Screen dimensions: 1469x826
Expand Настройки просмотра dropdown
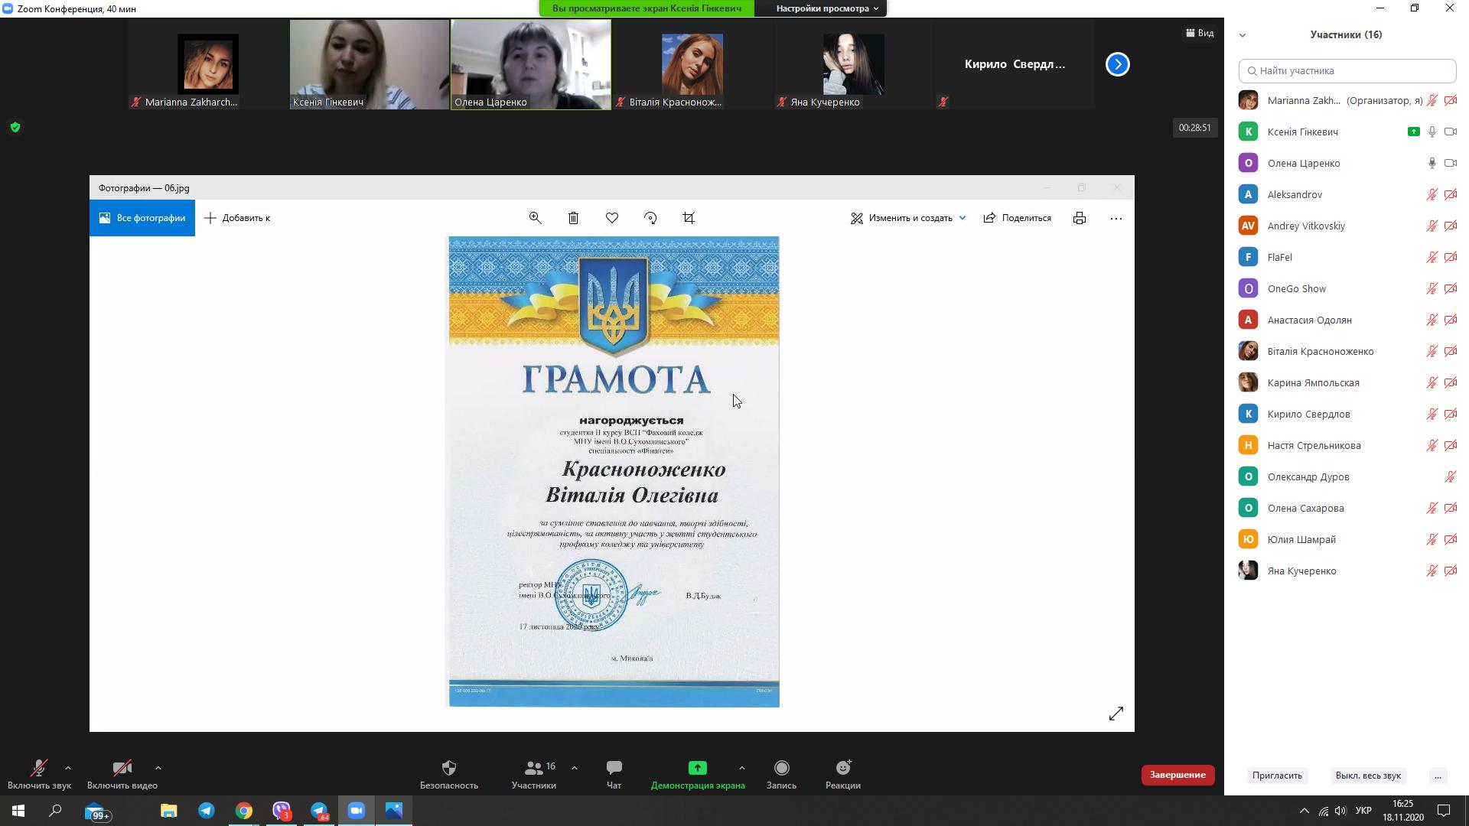point(826,8)
